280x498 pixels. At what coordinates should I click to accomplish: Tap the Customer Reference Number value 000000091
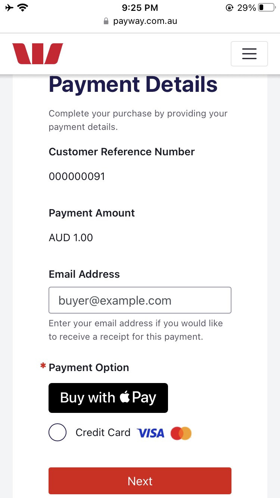pyautogui.click(x=77, y=176)
